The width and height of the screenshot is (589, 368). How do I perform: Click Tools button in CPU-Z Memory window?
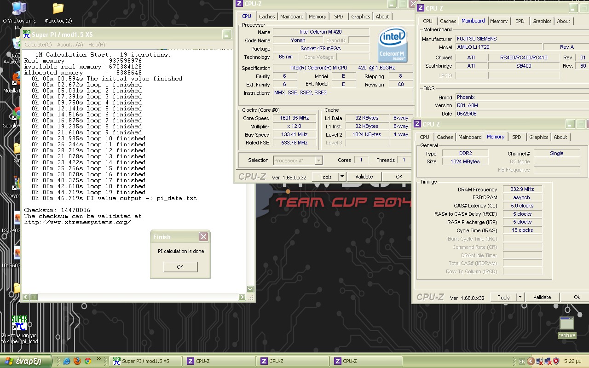click(504, 297)
